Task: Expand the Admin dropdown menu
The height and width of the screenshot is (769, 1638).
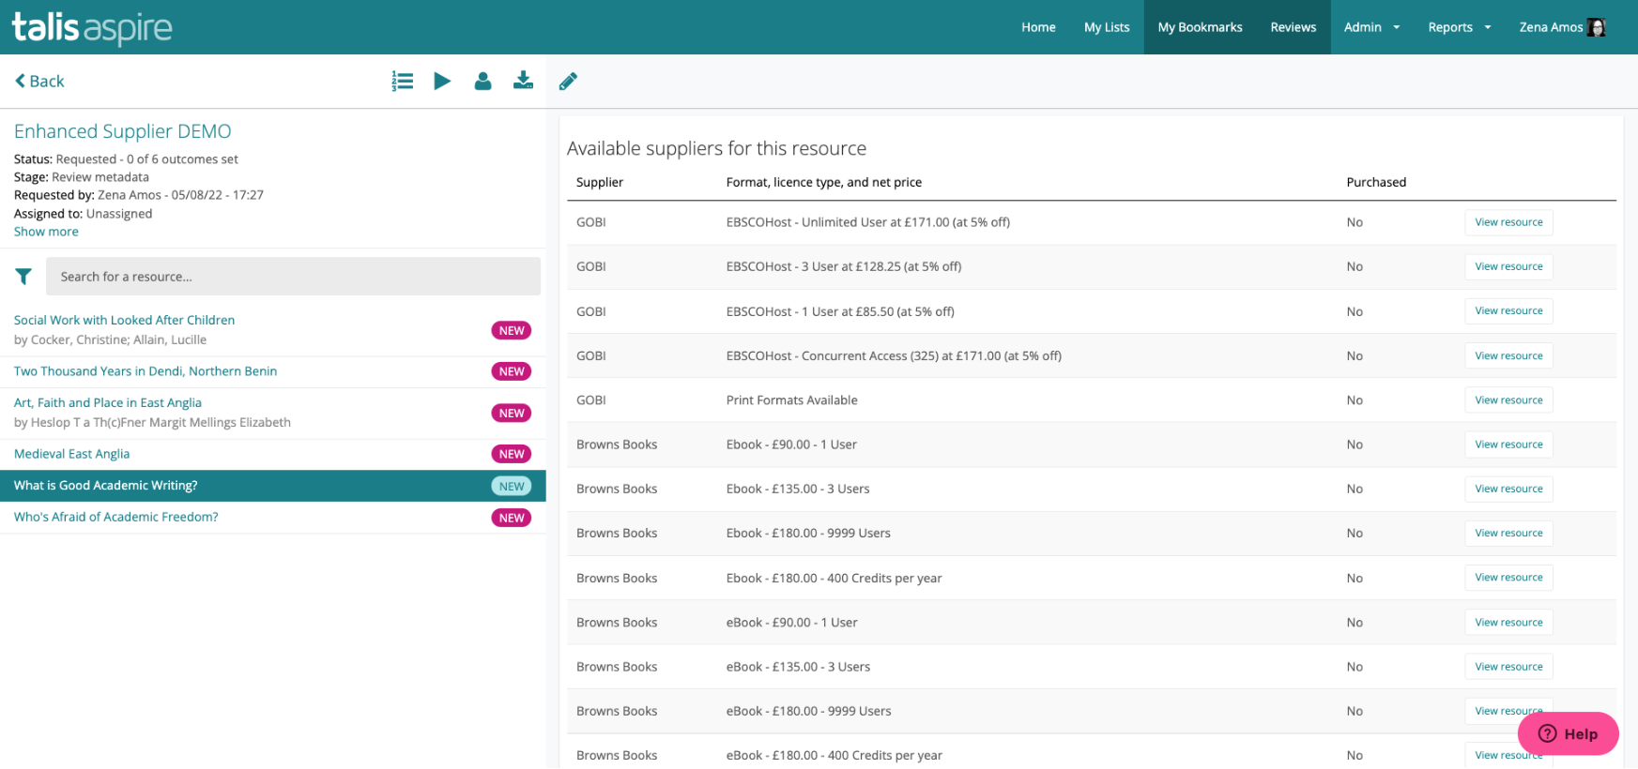Action: point(1371,27)
